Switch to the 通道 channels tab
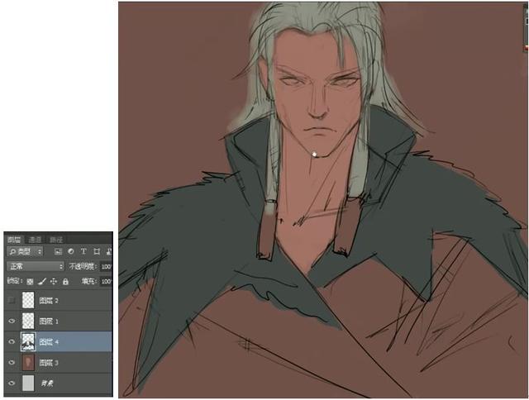This screenshot has width=529, height=400. (35, 240)
